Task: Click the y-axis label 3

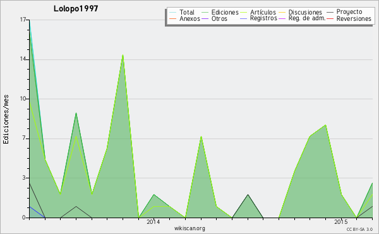Action: [24, 178]
